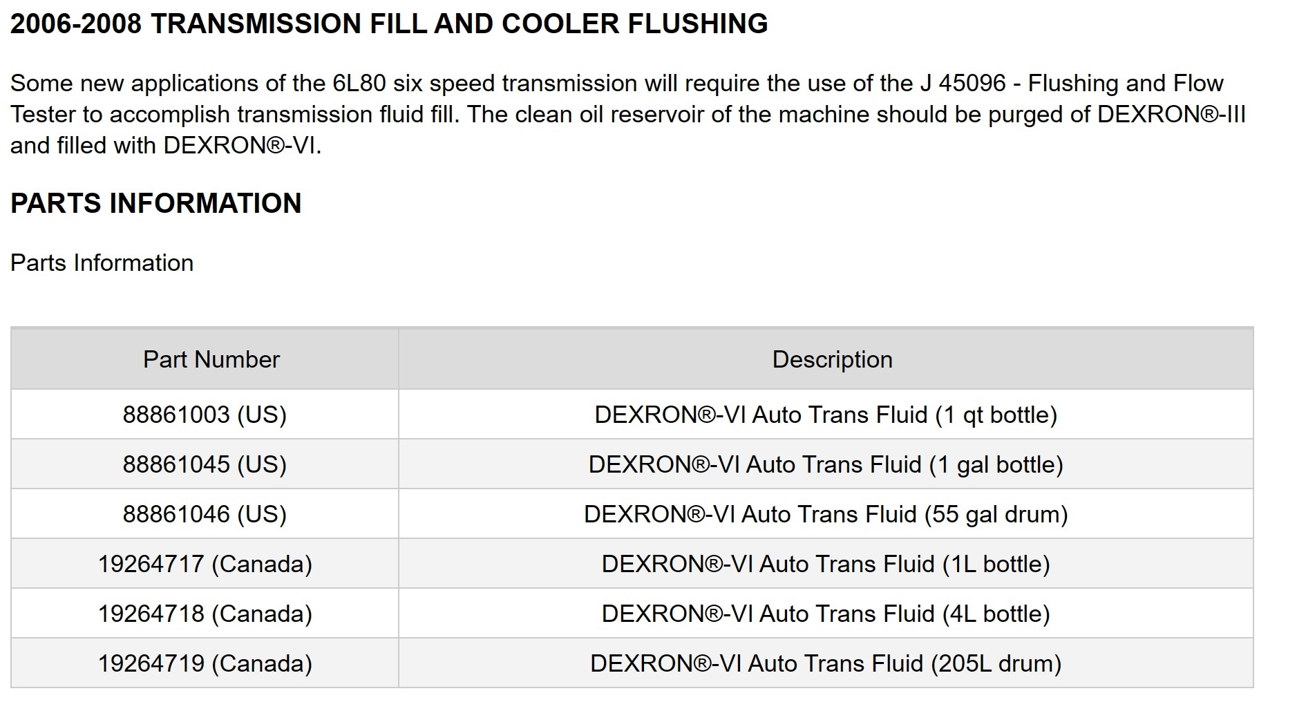This screenshot has height=720, width=1297.
Task: Click part number 88861046 (US)
Action: click(205, 514)
